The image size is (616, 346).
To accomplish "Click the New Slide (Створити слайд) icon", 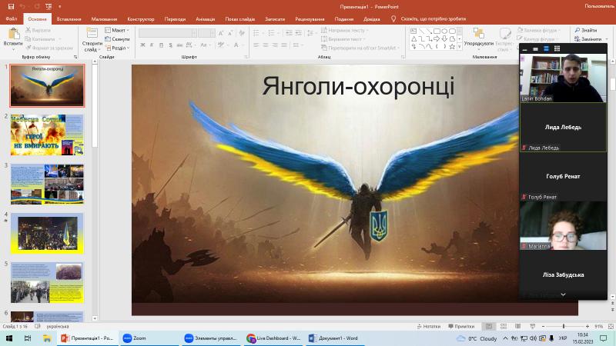I will 92,33.
